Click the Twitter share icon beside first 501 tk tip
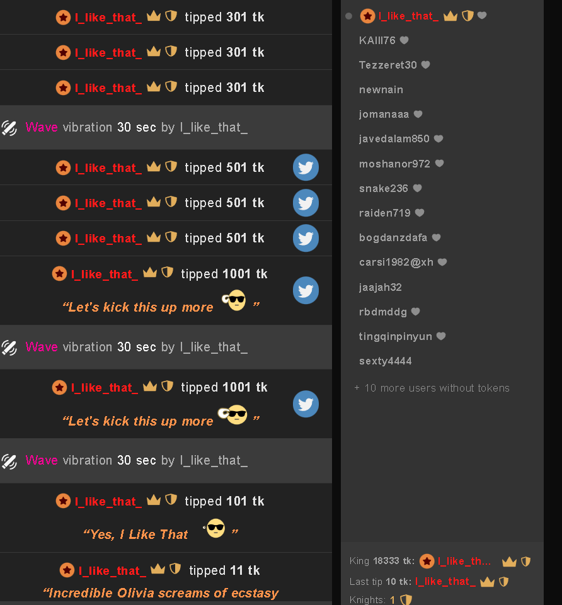This screenshot has width=562, height=605. tap(306, 167)
